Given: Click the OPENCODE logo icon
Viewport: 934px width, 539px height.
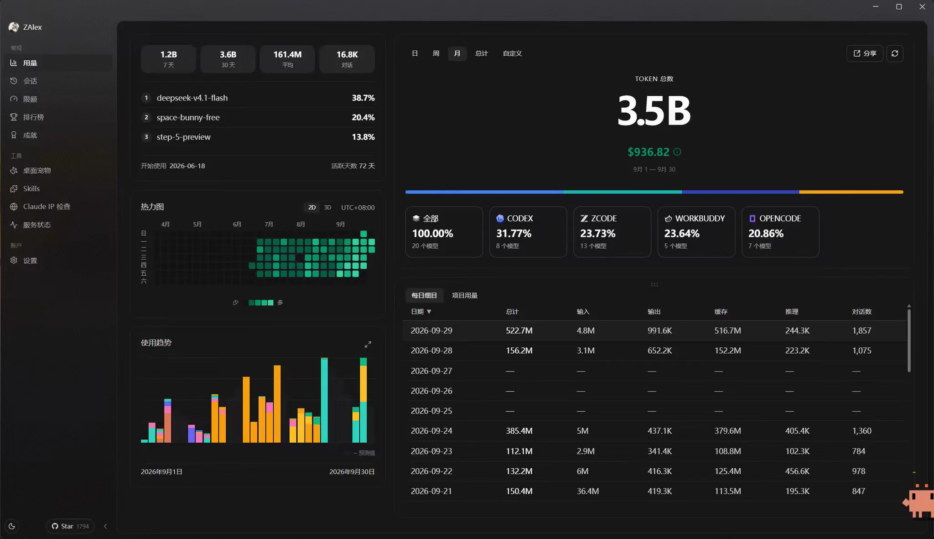Looking at the screenshot, I should coord(752,219).
